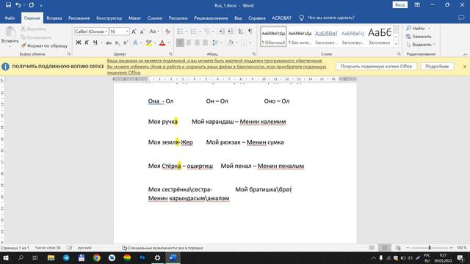Increase font size with the large A icon
This screenshot has height=264, width=470.
134,32
